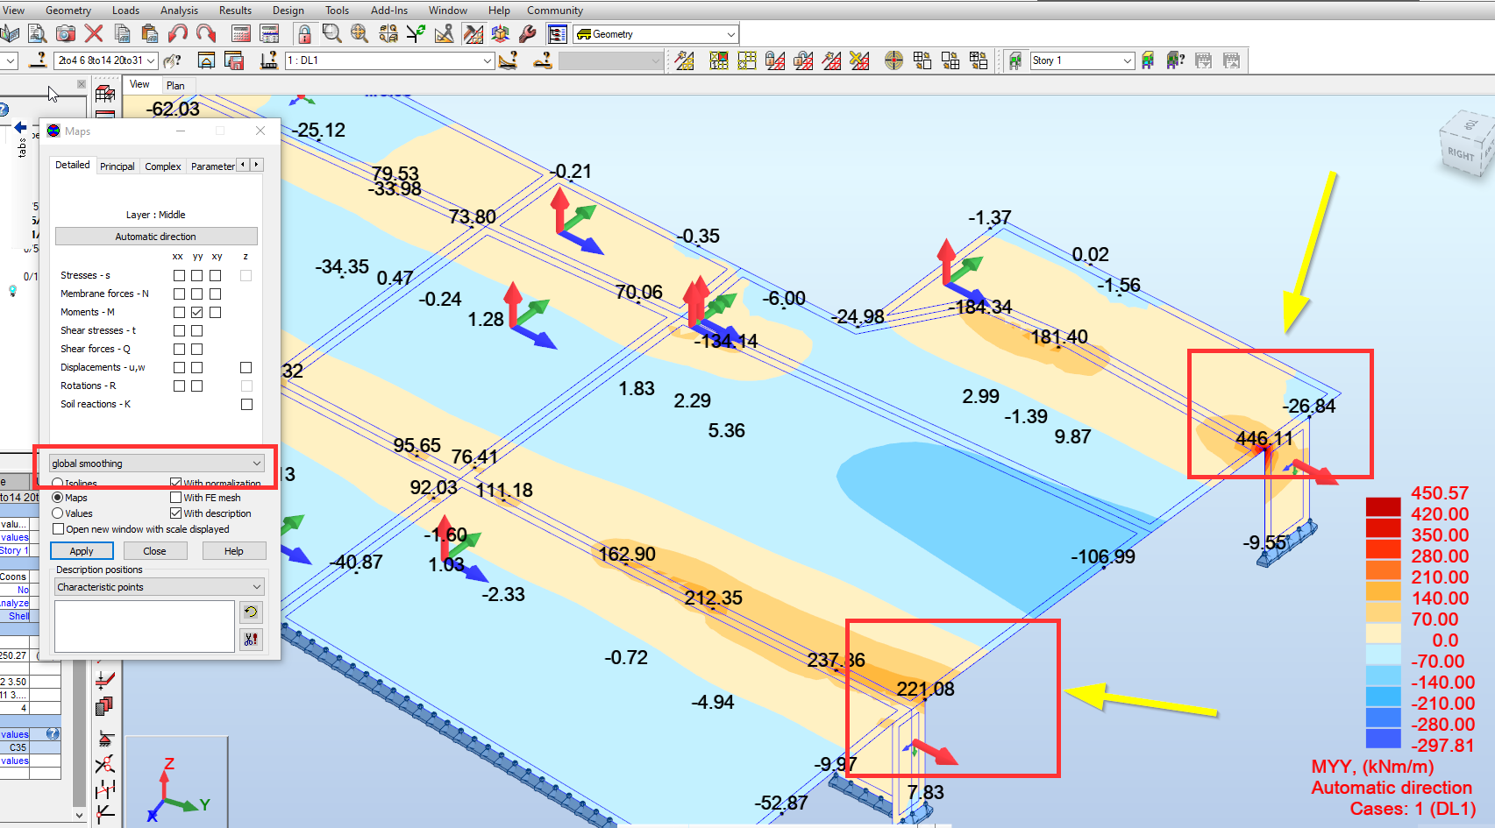Click the Pan view icon
Image resolution: width=1495 pixels, height=828 pixels.
tap(360, 33)
